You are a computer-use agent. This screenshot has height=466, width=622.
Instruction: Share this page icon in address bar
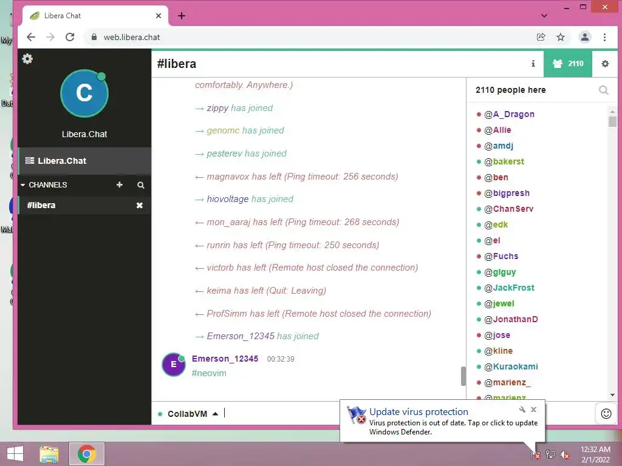541,37
